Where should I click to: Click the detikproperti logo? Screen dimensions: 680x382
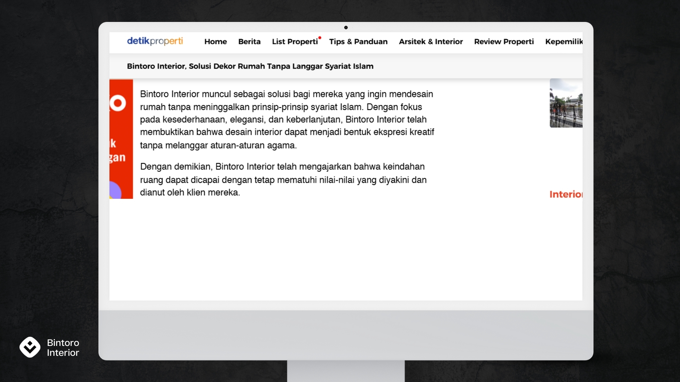click(155, 41)
